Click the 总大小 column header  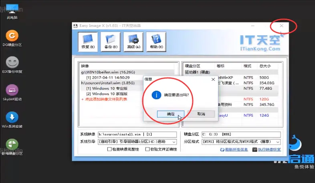coord(265,66)
